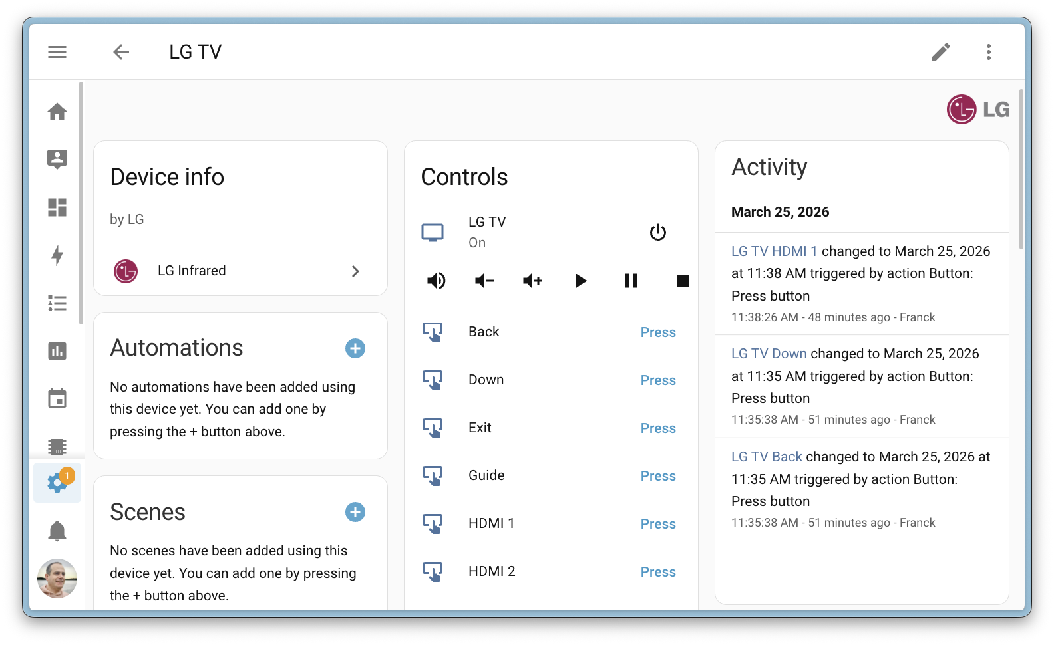1054x645 pixels.
Task: Mute the LG TV volume
Action: [437, 281]
